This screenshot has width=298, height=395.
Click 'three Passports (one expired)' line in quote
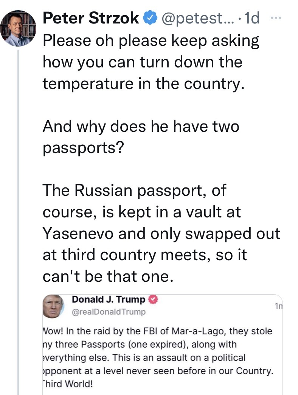point(140,344)
